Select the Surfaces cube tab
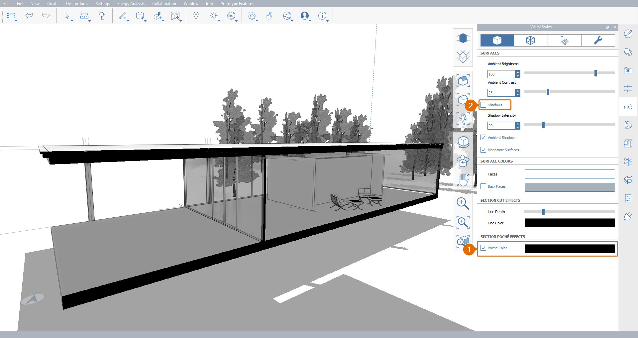Viewport: 638px width, 338px height. (x=497, y=40)
